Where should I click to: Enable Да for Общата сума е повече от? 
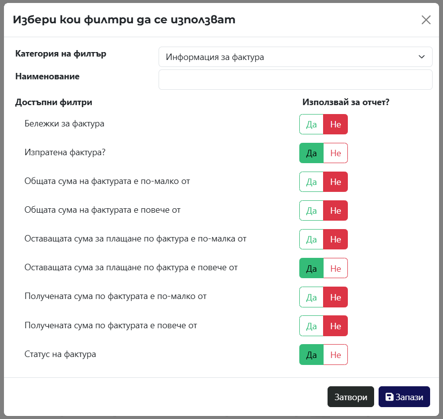click(311, 211)
